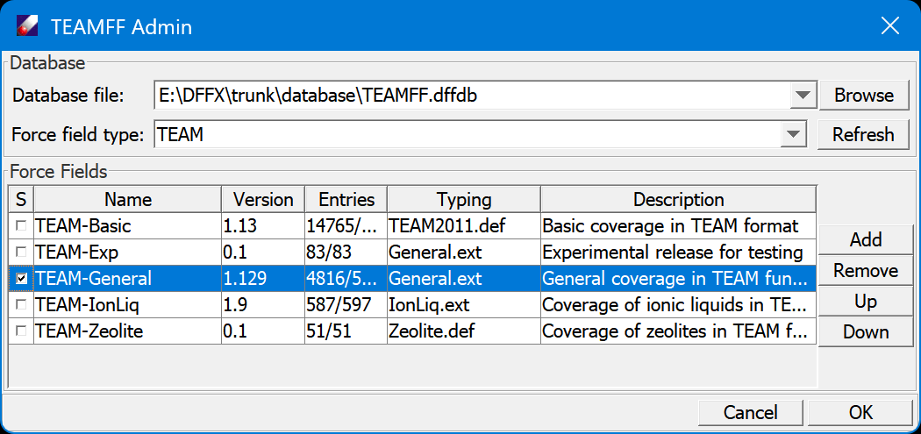Viewport: 921px width, 434px height.
Task: Enable the TEAM-Exp checkbox
Action: (x=21, y=252)
